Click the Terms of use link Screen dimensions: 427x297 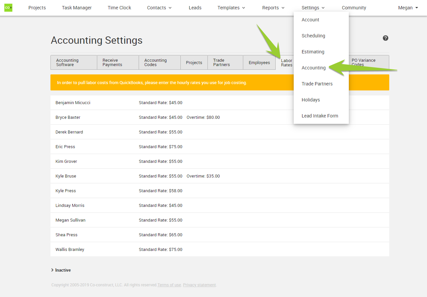[169, 285]
